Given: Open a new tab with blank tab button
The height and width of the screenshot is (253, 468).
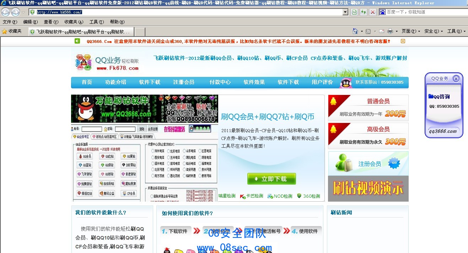Looking at the screenshot, I should tap(140, 32).
